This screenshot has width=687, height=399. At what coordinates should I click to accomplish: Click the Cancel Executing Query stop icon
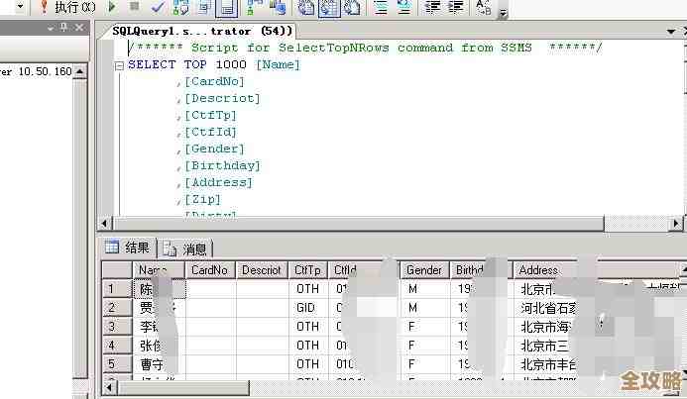point(134,7)
